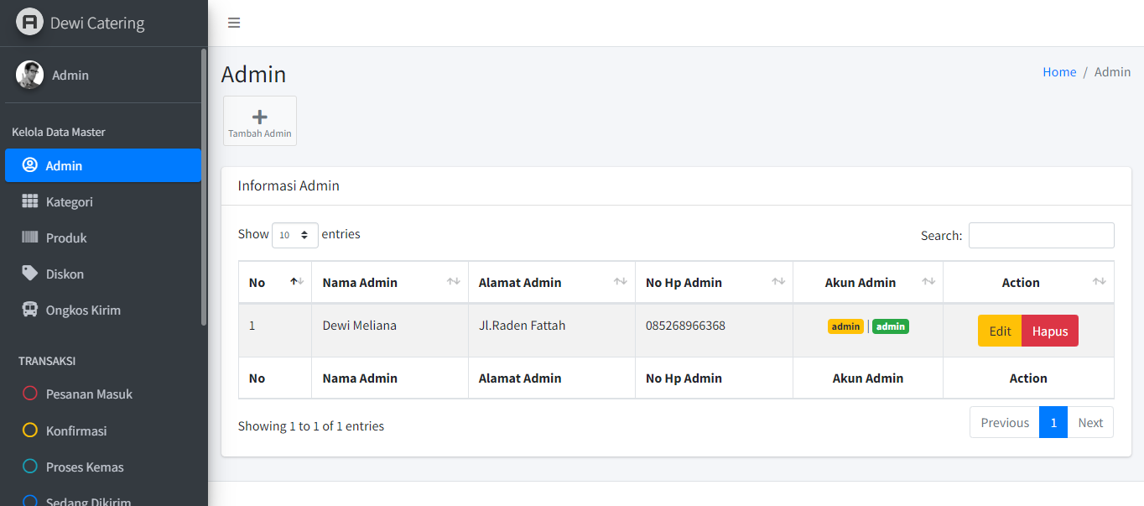Sort by Akun Admin column arrows
Viewport: 1144px width, 506px height.
click(928, 282)
